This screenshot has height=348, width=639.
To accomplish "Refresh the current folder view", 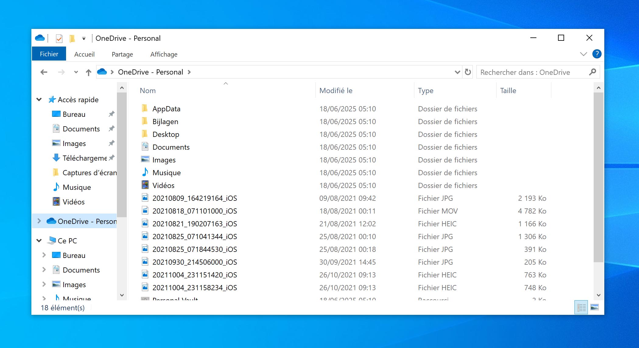I will (468, 72).
